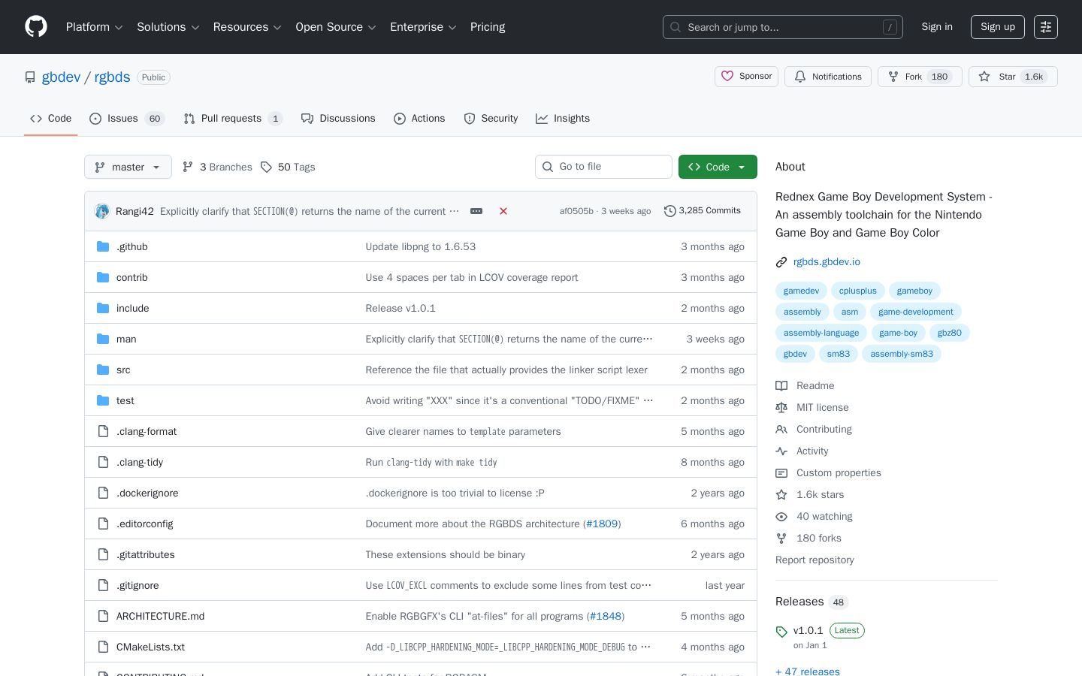Click the gbdev owner link

pyautogui.click(x=61, y=77)
